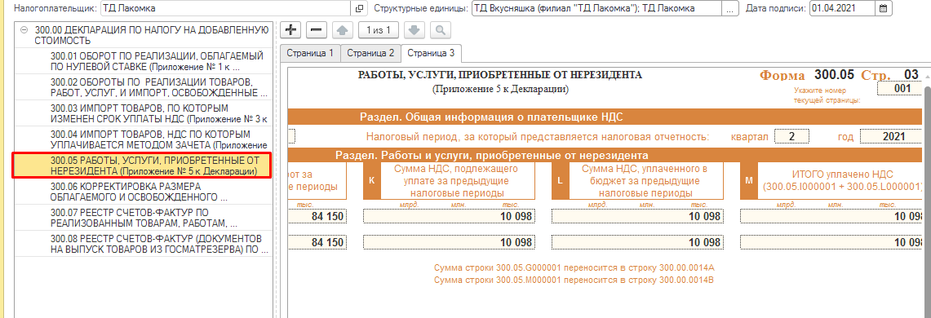This screenshot has height=318, width=931.
Task: Switch to Страница 1 tab
Action: point(310,53)
